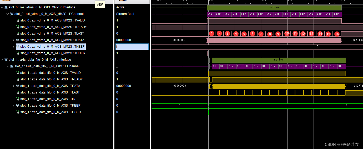This screenshot has width=363, height=149.
Task: Click the slot_1 T Channel group icon
Action: point(12,66)
